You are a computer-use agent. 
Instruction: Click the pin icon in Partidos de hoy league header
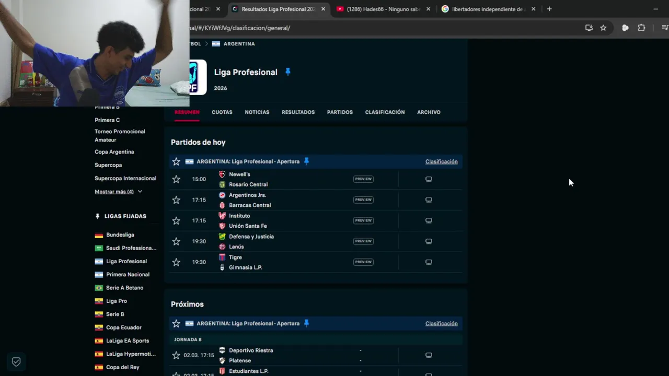(x=306, y=161)
